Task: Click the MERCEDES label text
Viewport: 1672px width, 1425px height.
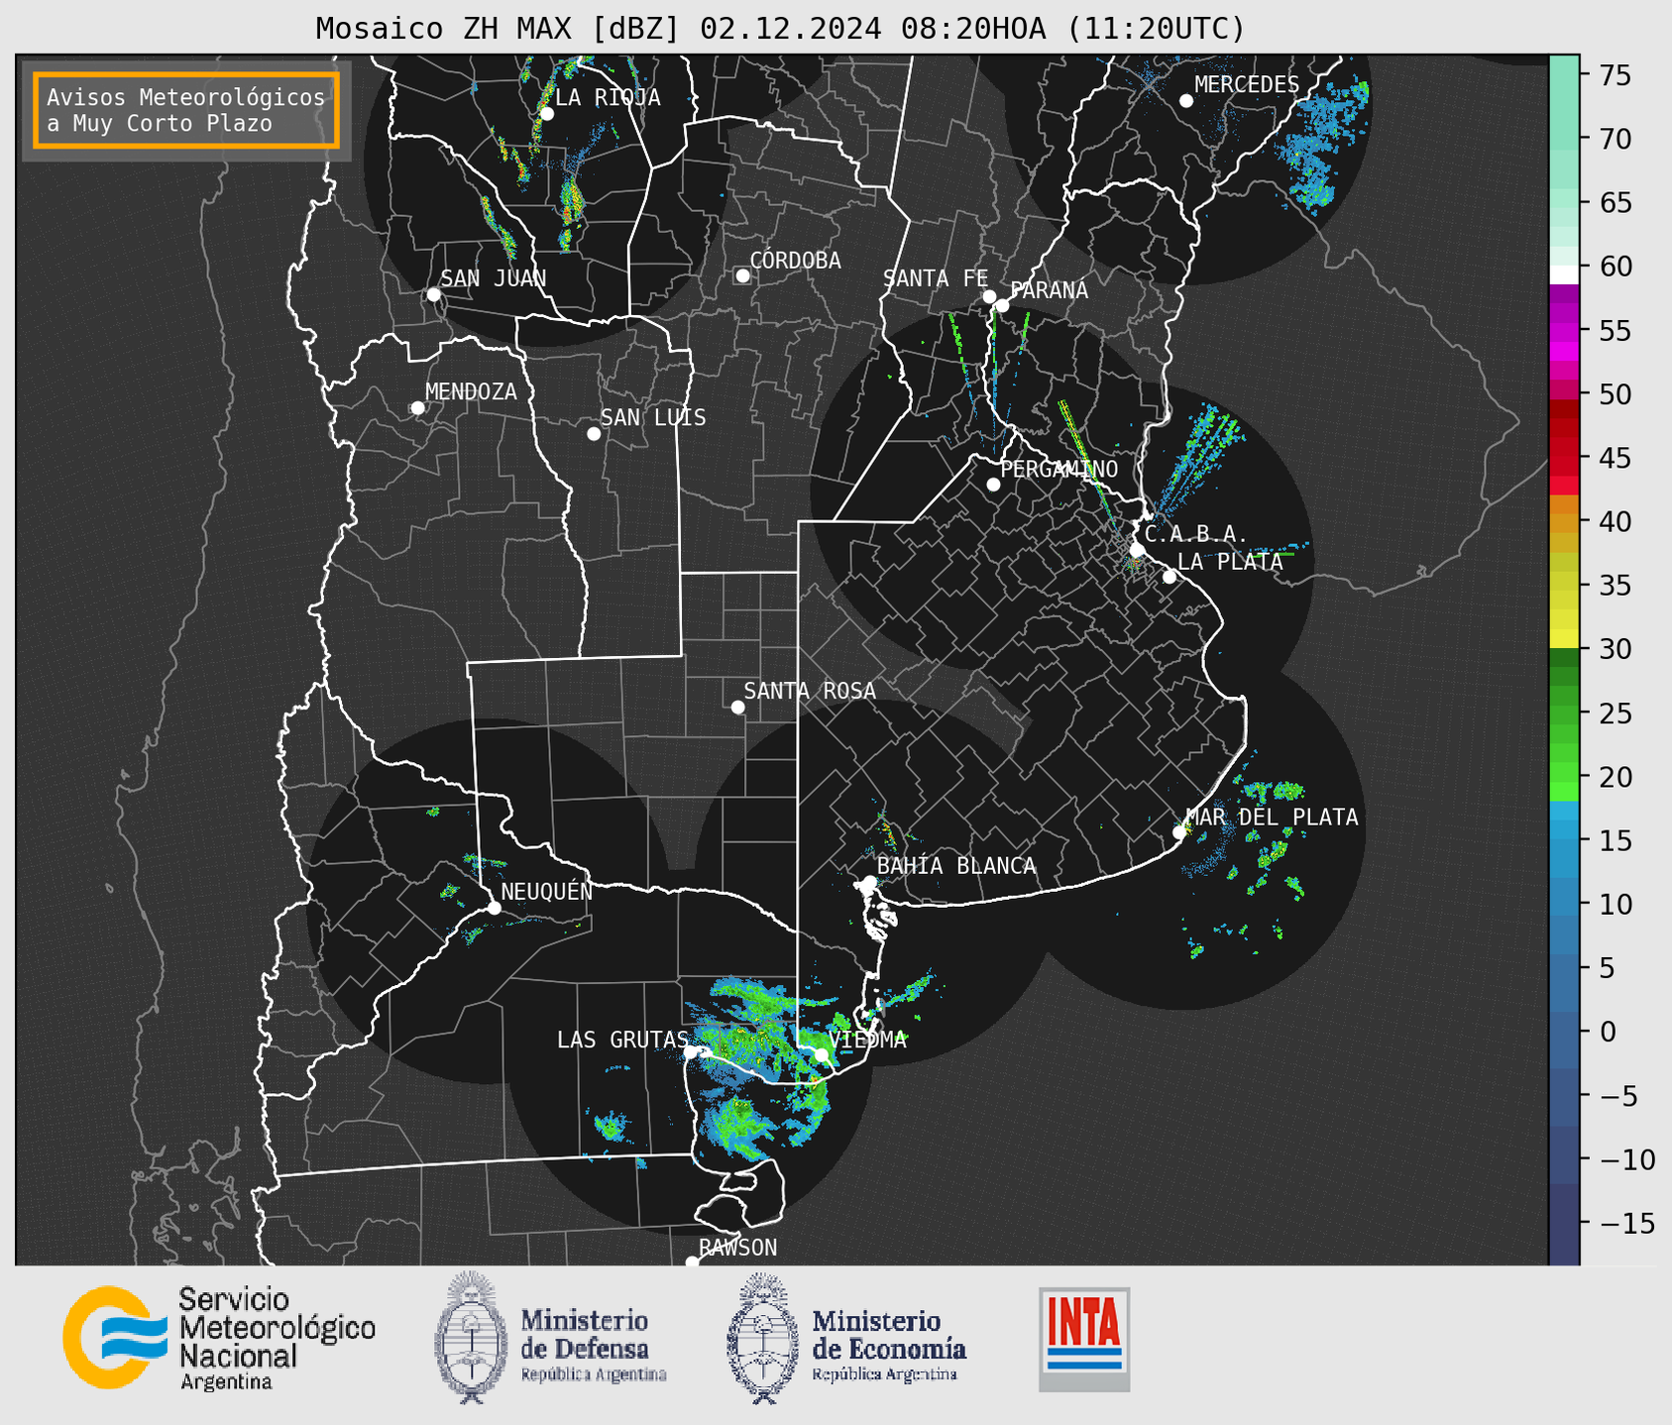Action: [x=1247, y=85]
